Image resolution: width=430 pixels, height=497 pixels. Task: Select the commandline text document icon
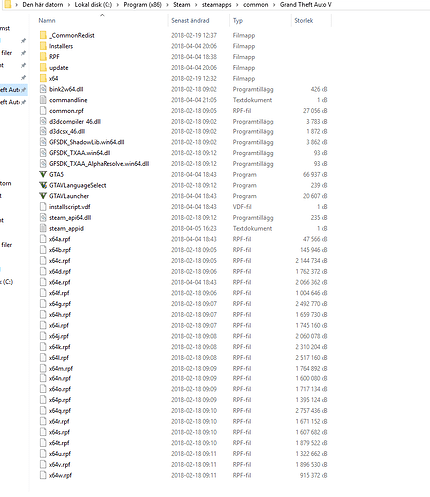coord(43,100)
